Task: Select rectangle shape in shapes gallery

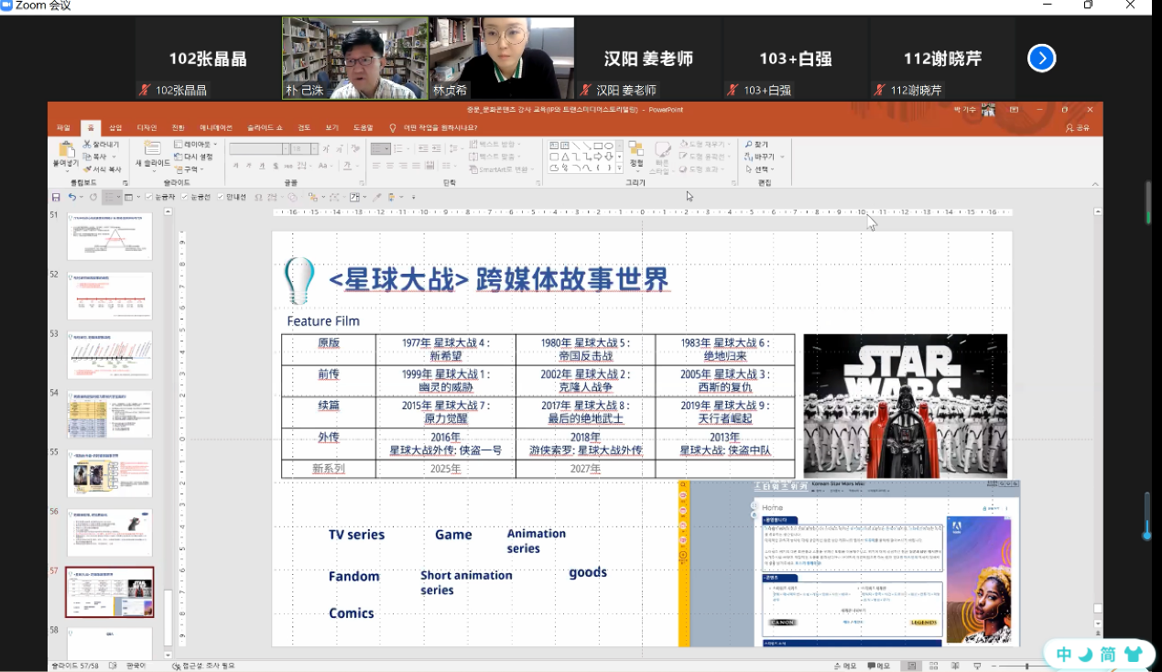Action: pyautogui.click(x=598, y=146)
